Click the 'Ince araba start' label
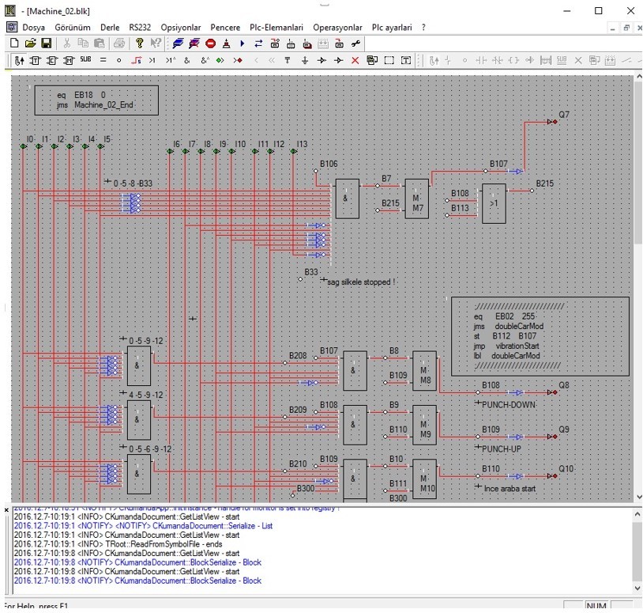 (x=510, y=489)
